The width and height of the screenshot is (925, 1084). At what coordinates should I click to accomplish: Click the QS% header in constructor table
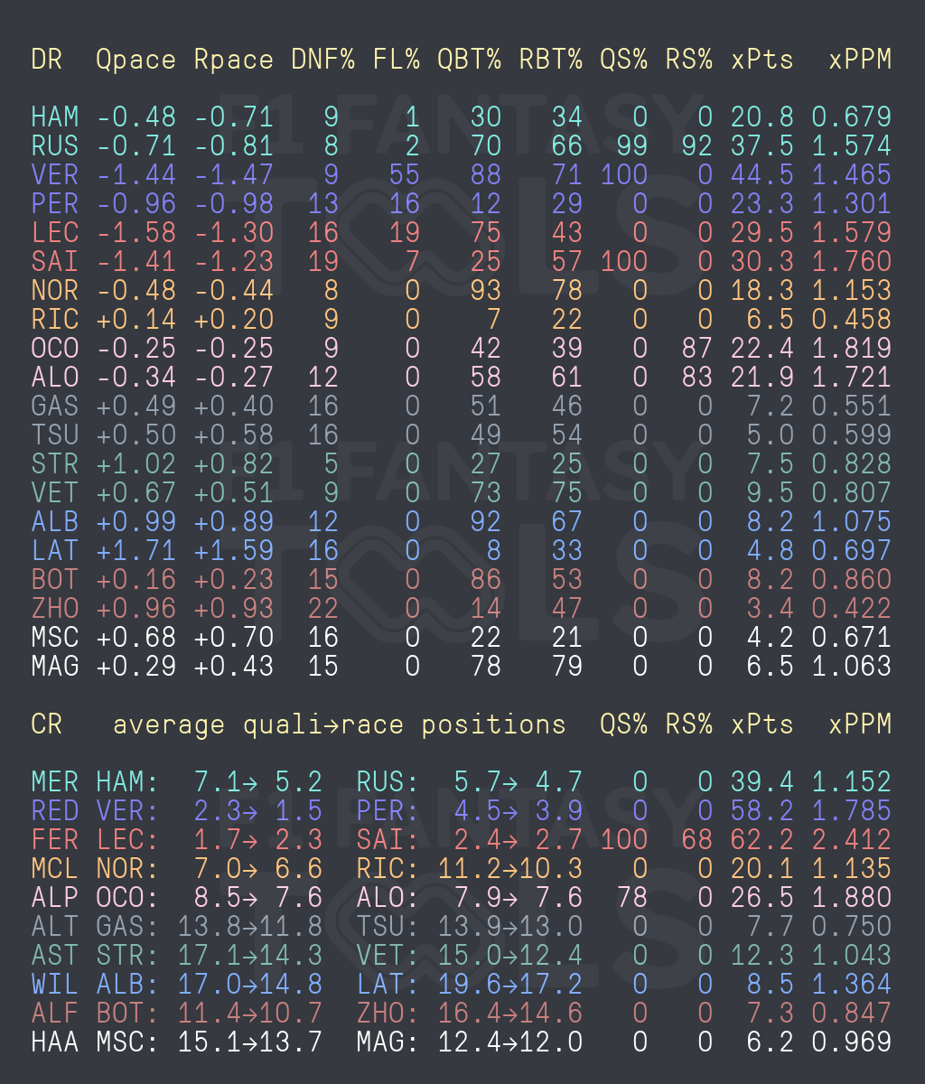click(624, 724)
